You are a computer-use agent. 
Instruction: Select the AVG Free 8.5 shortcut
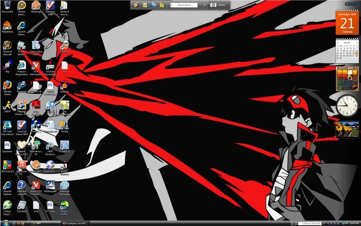click(x=7, y=167)
